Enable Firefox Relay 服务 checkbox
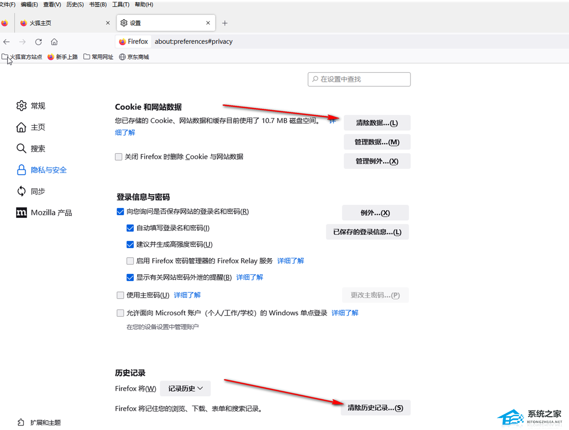Viewport: 569px width, 430px height. (x=130, y=260)
